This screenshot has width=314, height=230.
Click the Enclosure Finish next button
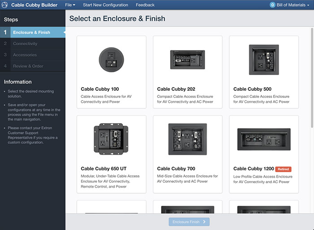tap(189, 222)
